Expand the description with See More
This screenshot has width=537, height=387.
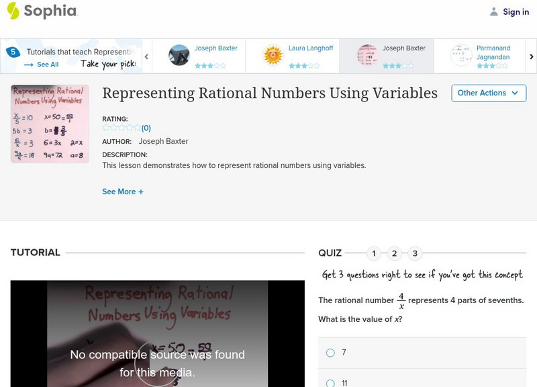coord(122,191)
